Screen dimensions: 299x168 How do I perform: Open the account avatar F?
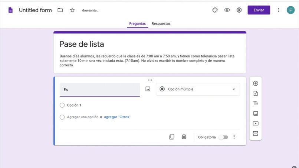(290, 10)
